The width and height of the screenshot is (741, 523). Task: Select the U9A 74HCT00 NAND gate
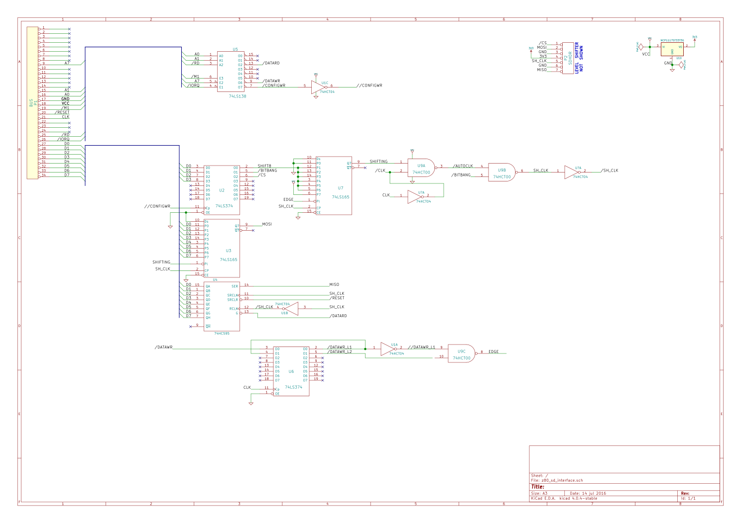(421, 168)
